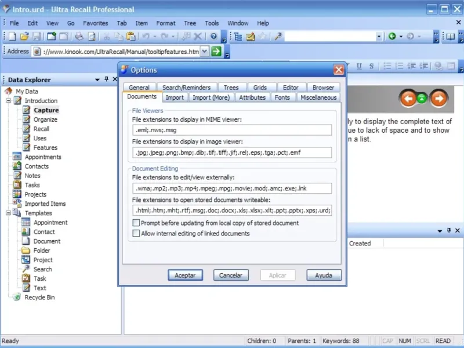This screenshot has height=348, width=464.
Task: Switch to the Search/Reminders tab
Action: pos(186,88)
